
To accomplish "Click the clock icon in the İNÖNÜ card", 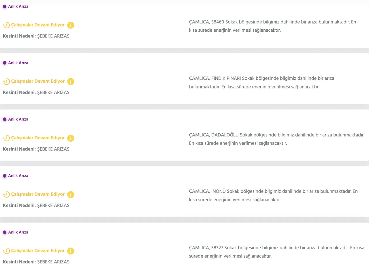I will [6, 195].
